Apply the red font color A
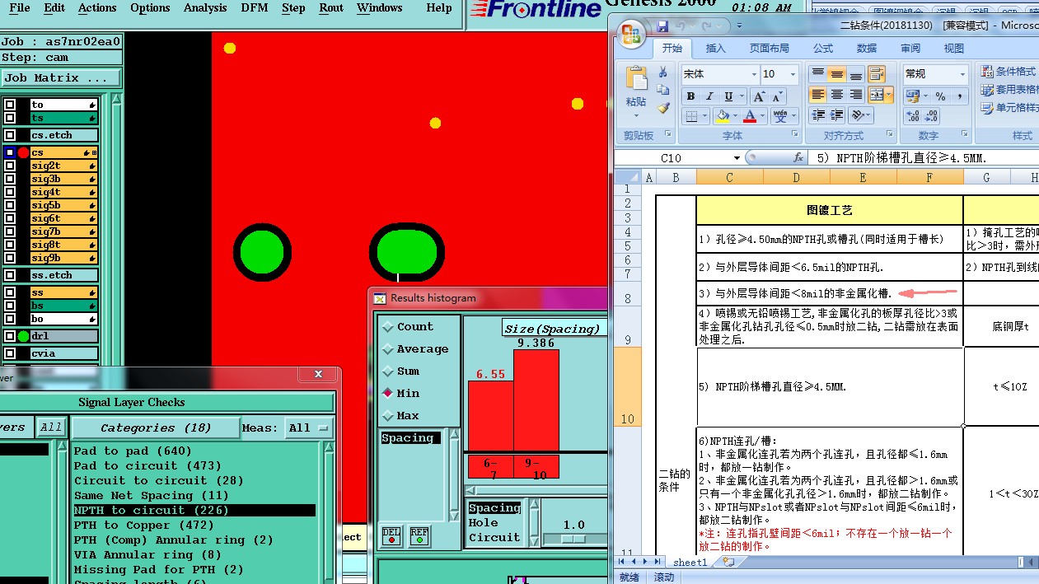The width and height of the screenshot is (1039, 584). coord(750,116)
